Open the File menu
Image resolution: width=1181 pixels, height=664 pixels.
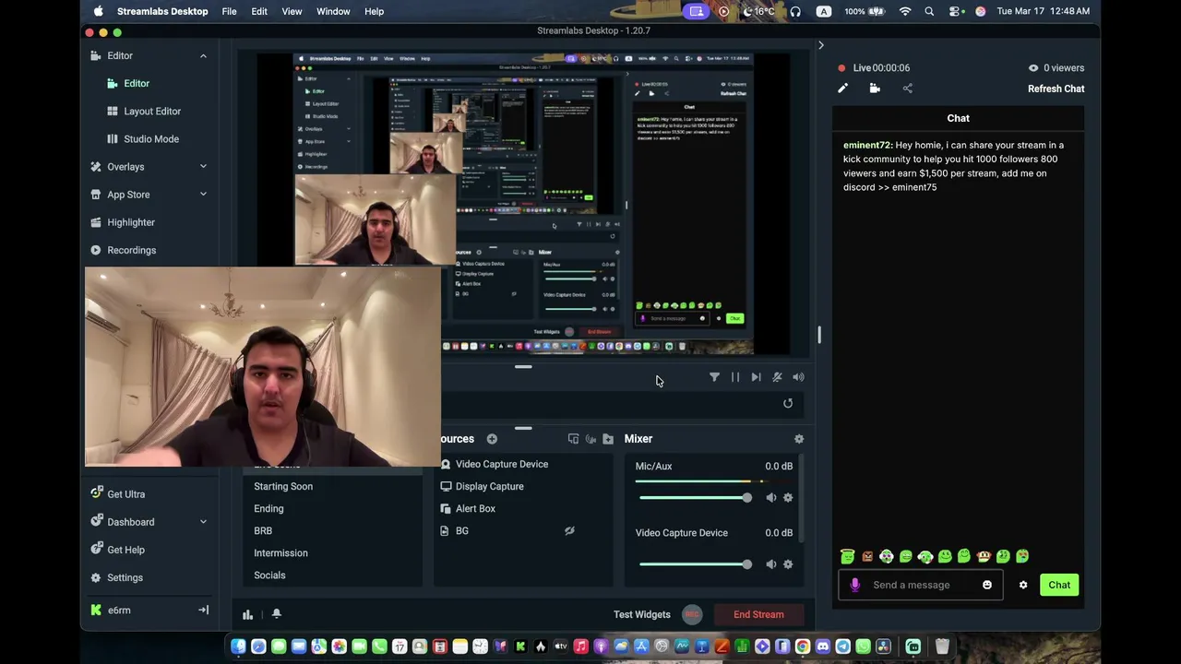[x=229, y=11]
